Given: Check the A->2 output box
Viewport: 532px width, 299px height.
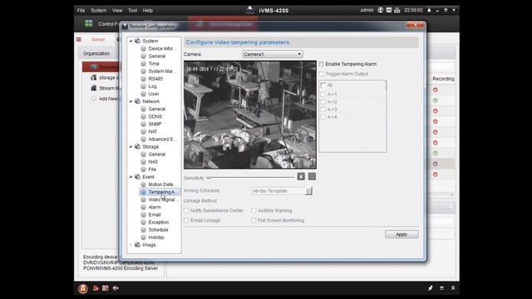Looking at the screenshot, I should pos(323,101).
